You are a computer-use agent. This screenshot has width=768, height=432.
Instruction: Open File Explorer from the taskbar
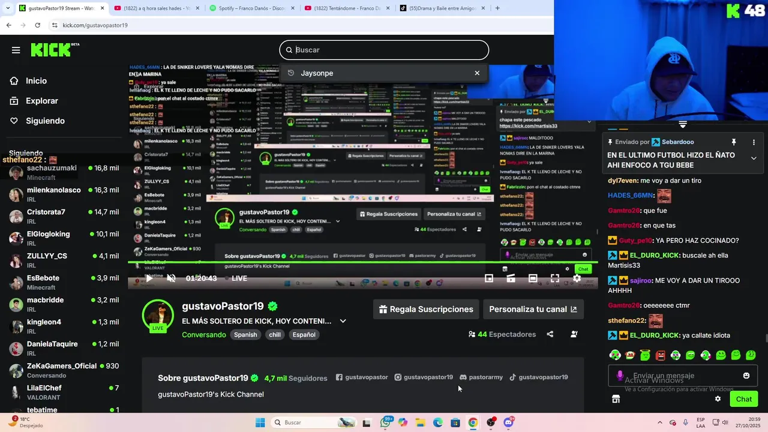pyautogui.click(x=420, y=422)
